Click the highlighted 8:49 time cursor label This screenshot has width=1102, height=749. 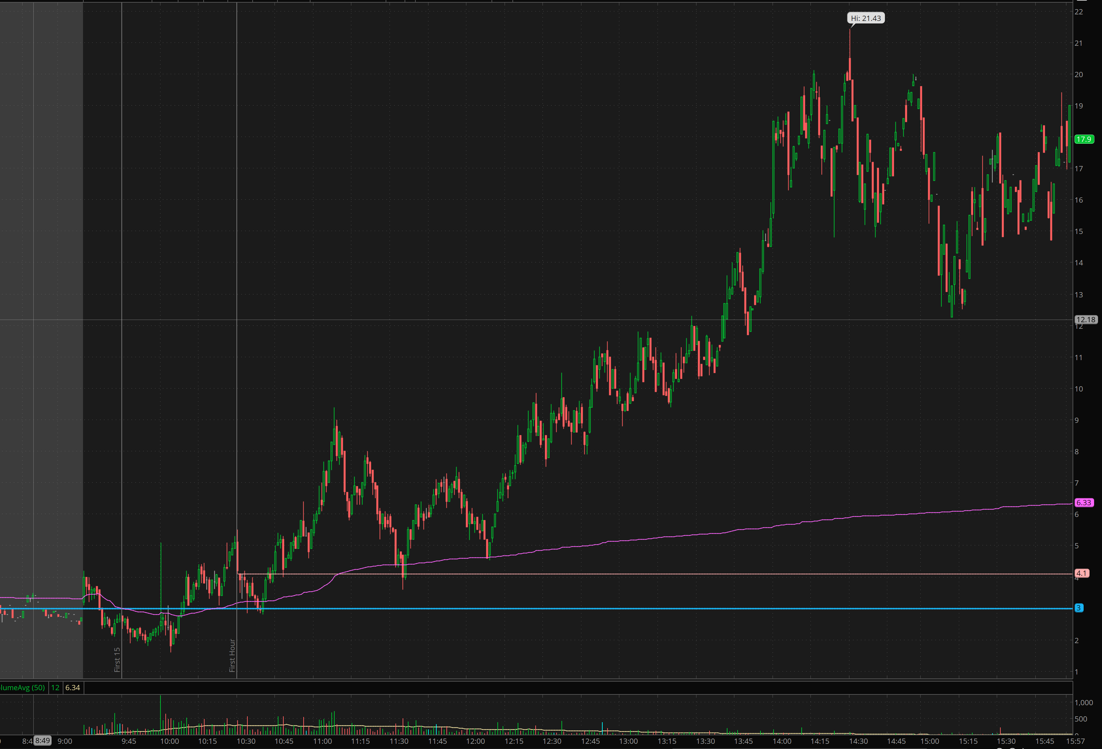coord(42,741)
